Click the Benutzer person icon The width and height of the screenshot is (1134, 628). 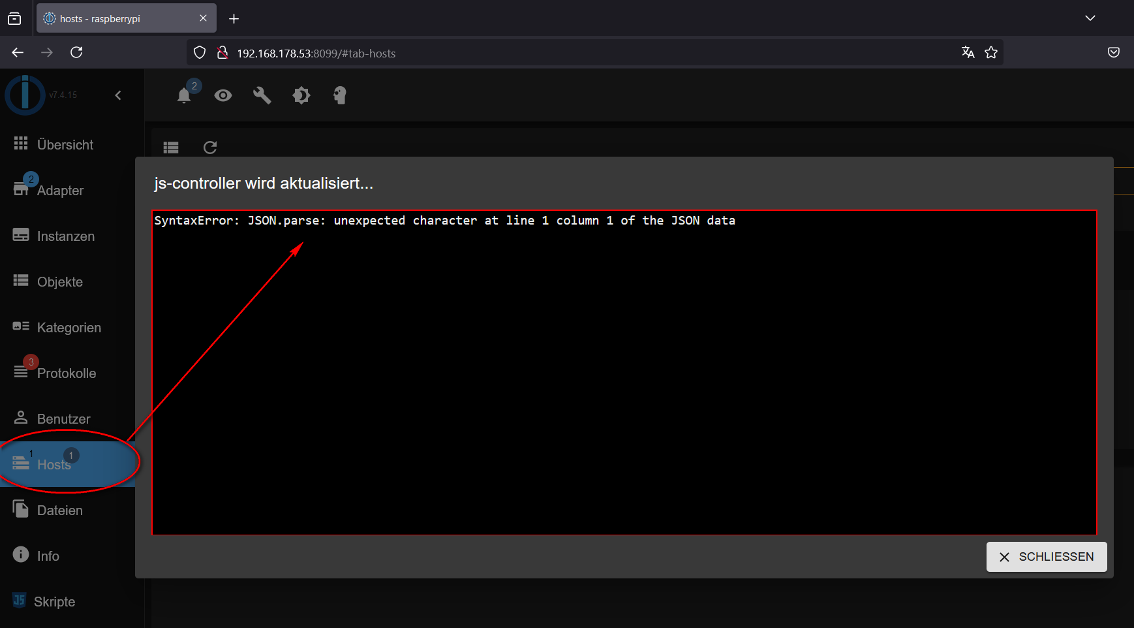tap(21, 416)
